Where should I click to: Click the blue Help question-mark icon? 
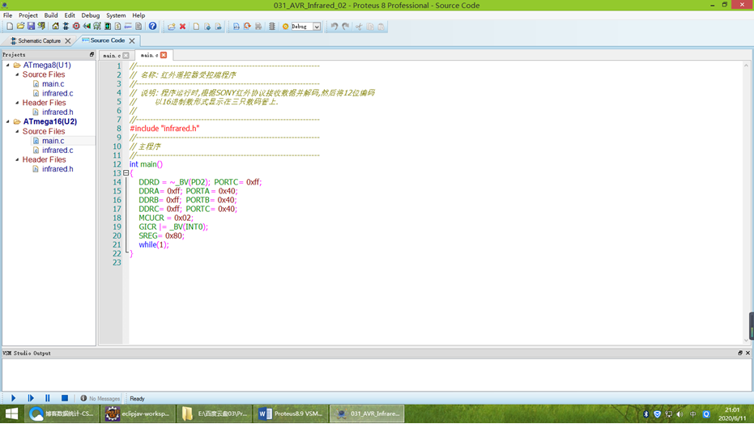tap(152, 27)
